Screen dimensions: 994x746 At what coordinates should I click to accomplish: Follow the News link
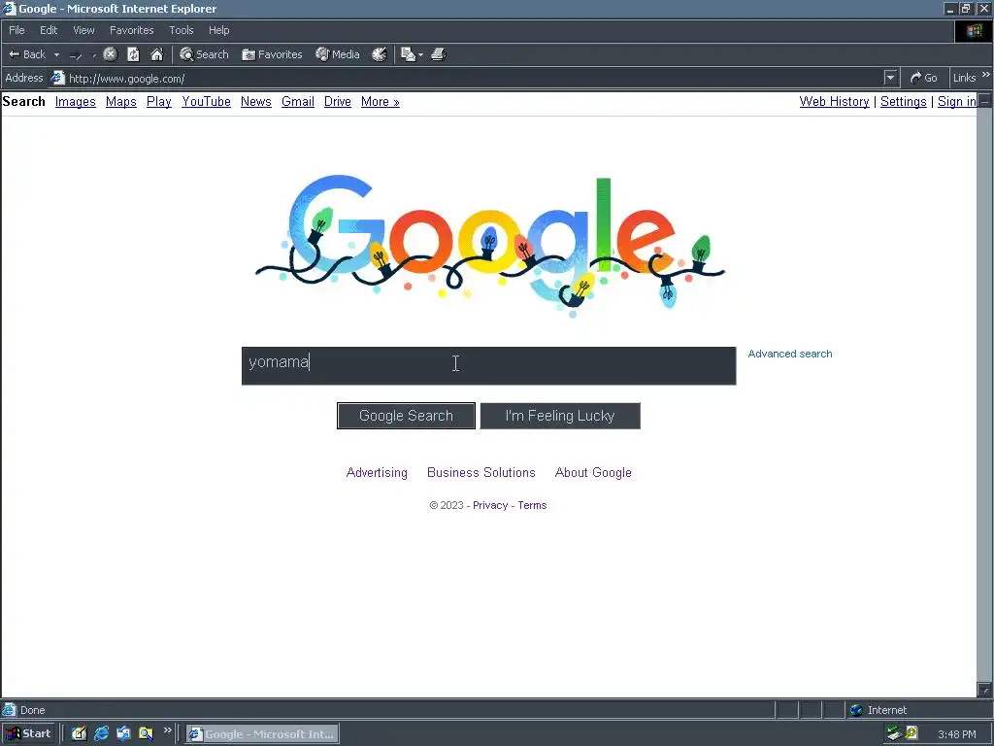[256, 101]
